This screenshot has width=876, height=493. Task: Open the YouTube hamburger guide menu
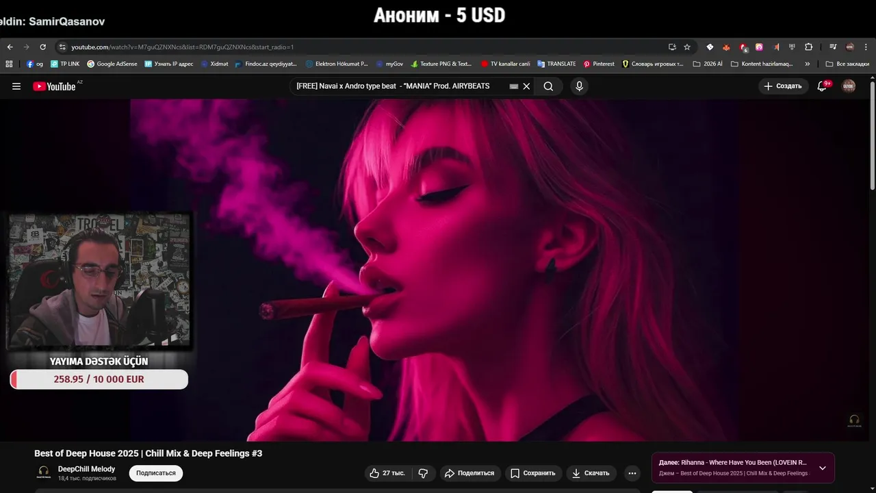point(16,86)
